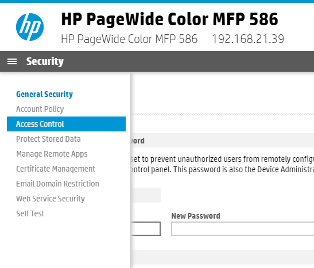The height and width of the screenshot is (268, 314).
Task: Select Web Service Security entry
Action: [x=51, y=199]
